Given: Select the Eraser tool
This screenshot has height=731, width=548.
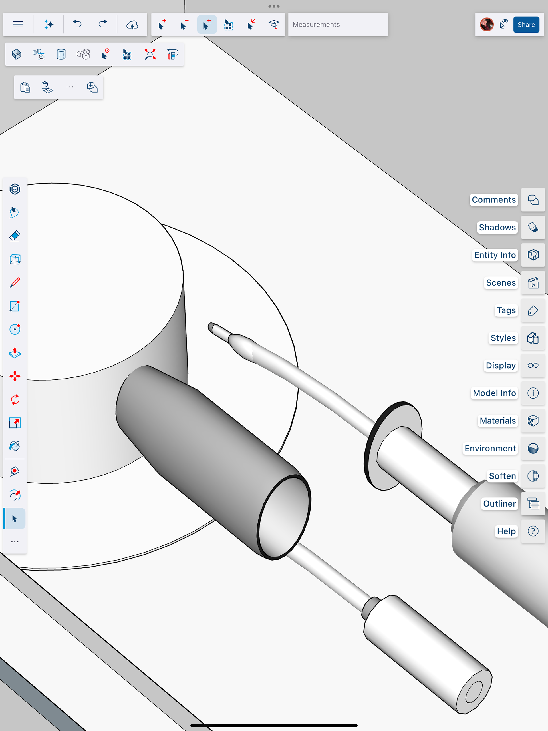Looking at the screenshot, I should (15, 236).
